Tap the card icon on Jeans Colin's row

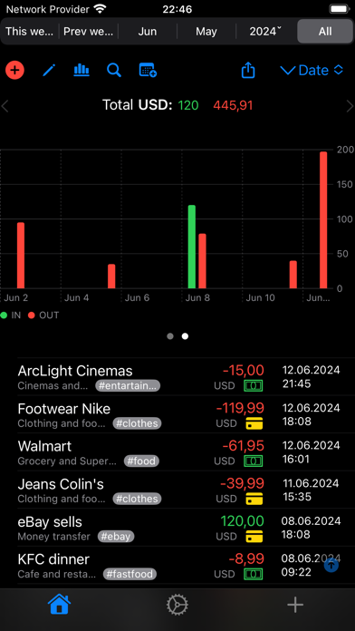254,499
